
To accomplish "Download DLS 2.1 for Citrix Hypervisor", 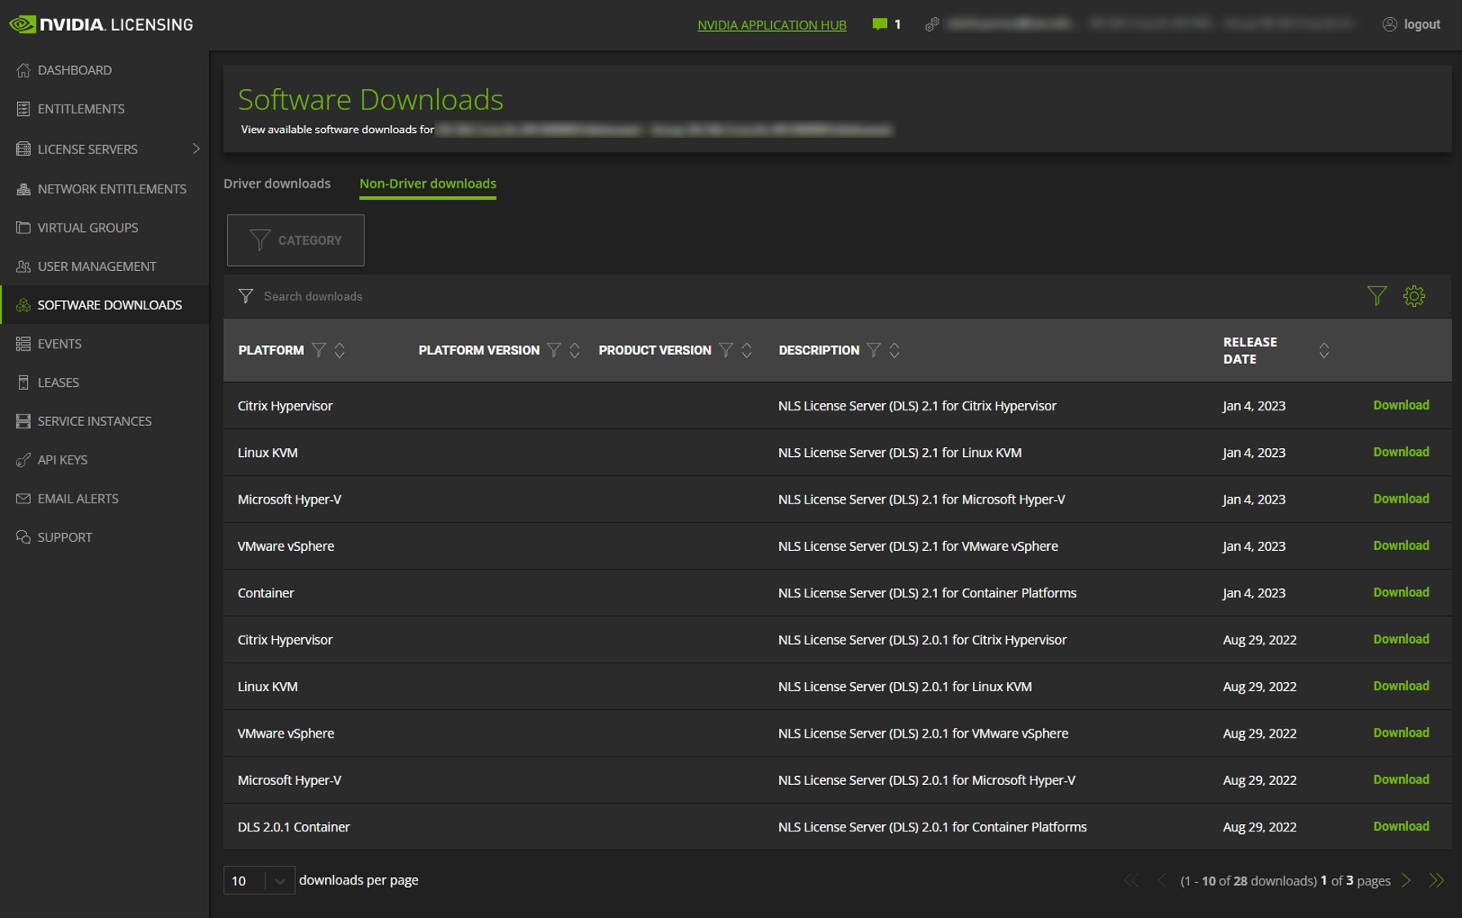I will click(1401, 405).
